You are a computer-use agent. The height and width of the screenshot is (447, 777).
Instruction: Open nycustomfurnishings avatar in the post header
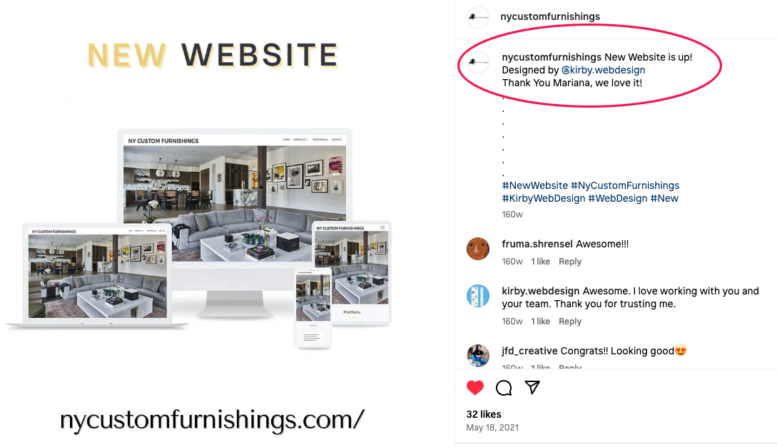point(478,17)
